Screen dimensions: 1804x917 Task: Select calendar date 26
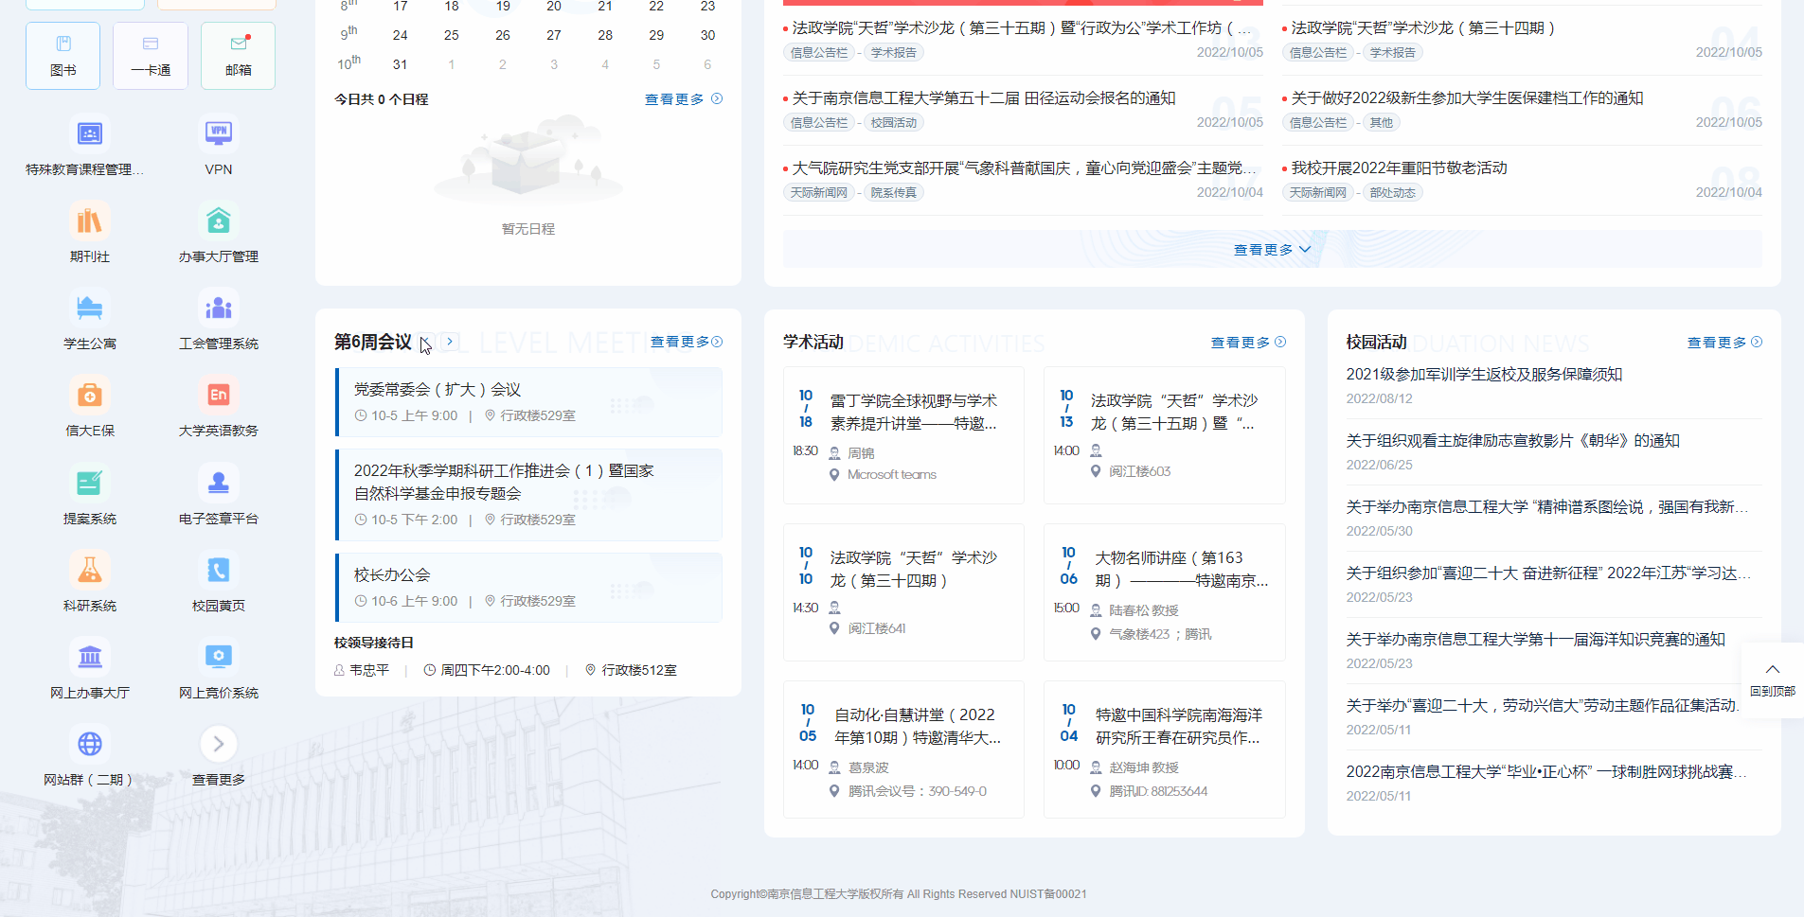(502, 35)
